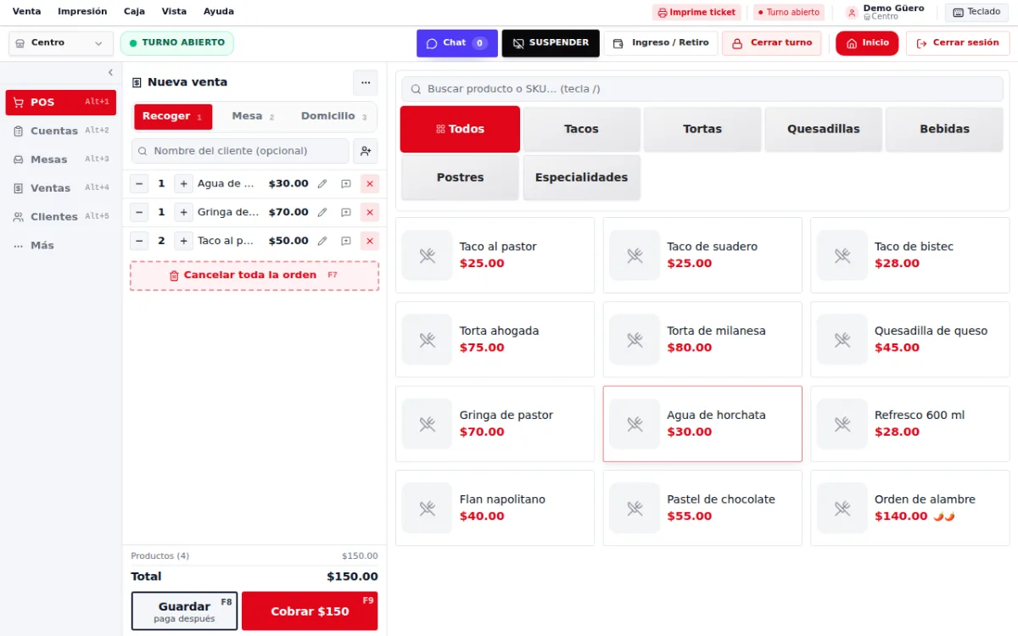The width and height of the screenshot is (1018, 636).
Task: Select the Recoger order type tab
Action: pyautogui.click(x=173, y=117)
